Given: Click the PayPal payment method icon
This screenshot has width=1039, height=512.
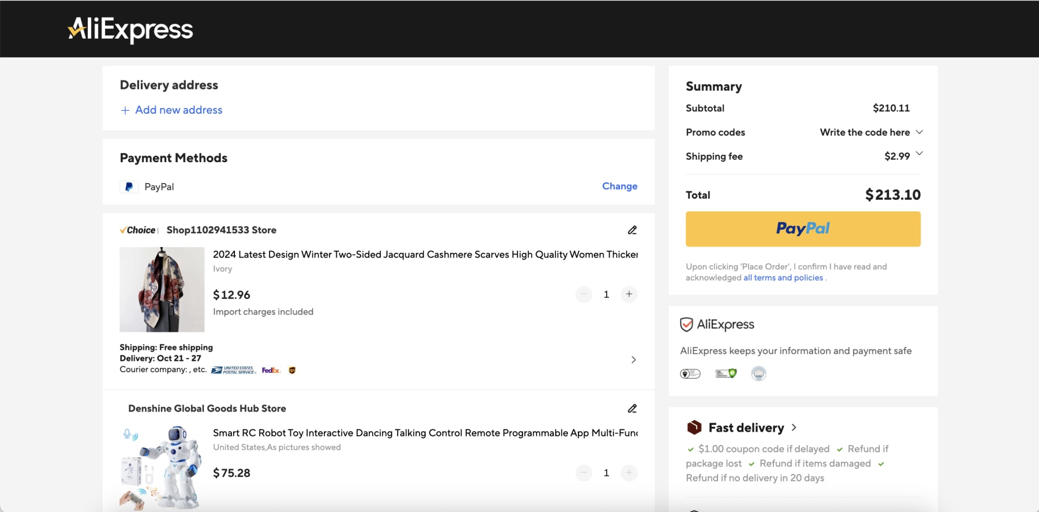Looking at the screenshot, I should (129, 187).
